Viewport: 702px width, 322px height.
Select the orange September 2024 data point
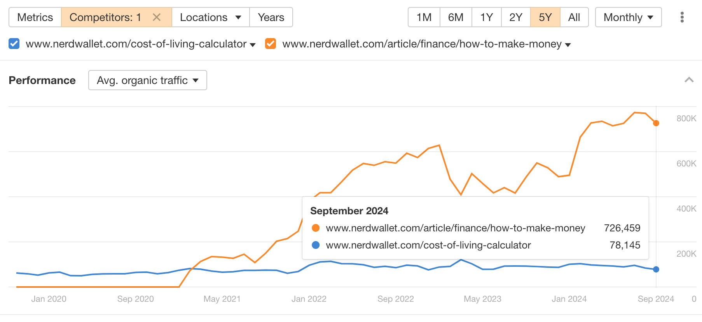656,123
